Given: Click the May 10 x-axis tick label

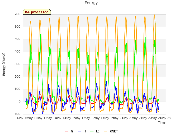Looking at the screenshot, I should [x=23, y=118].
